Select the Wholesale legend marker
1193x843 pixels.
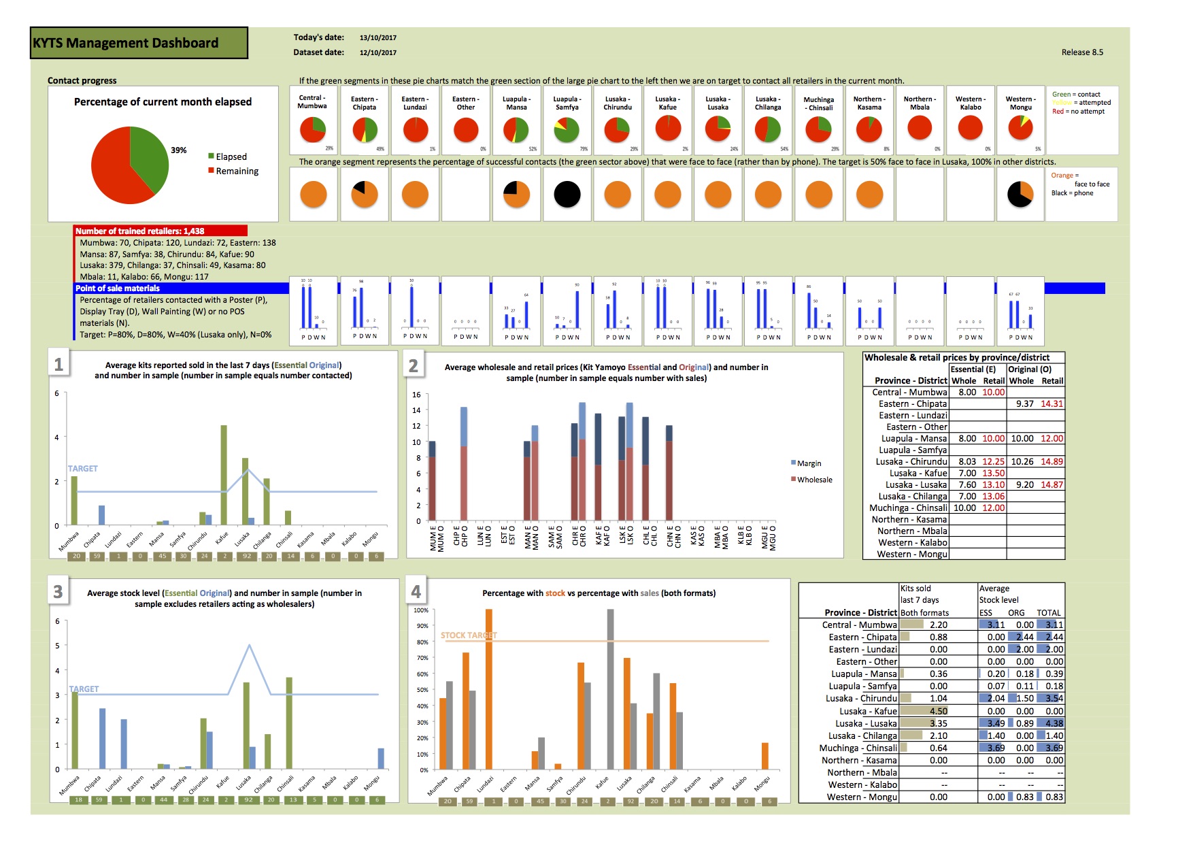(x=793, y=479)
